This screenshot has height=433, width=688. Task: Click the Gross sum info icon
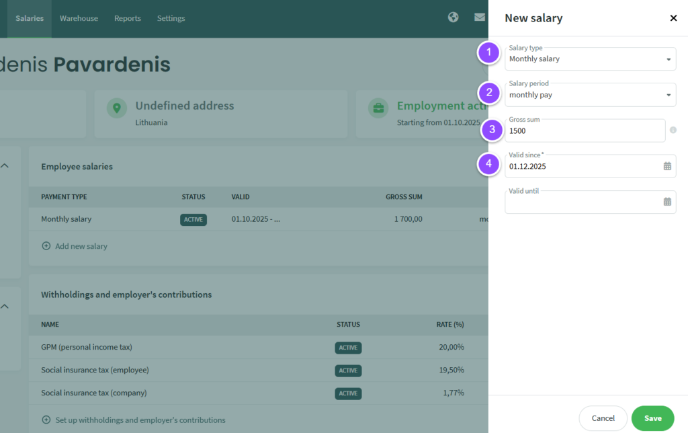tap(673, 130)
